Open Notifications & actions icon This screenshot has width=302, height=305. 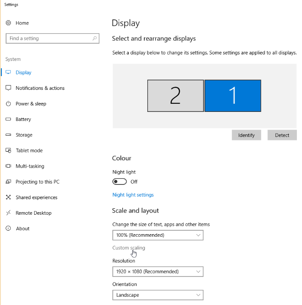point(8,88)
